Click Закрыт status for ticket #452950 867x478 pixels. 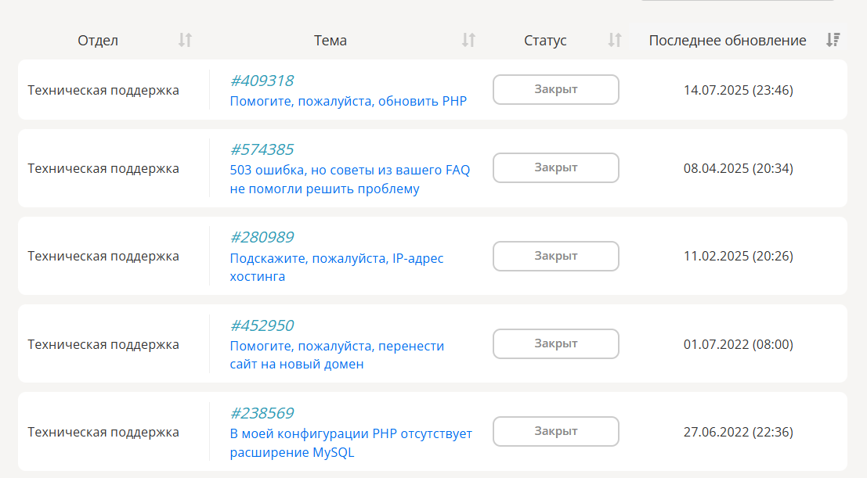coord(555,343)
